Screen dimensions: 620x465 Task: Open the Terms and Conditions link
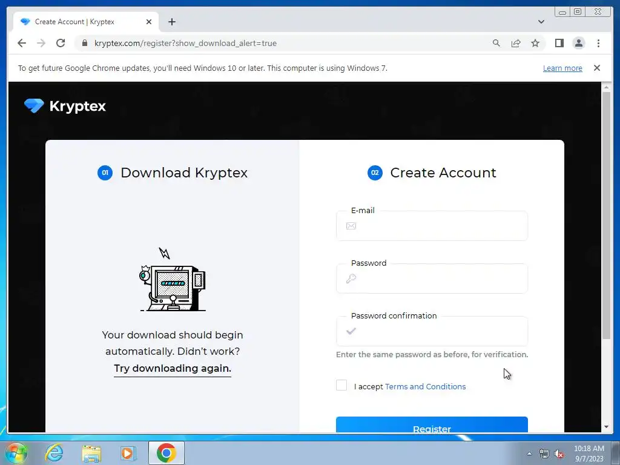click(x=426, y=386)
